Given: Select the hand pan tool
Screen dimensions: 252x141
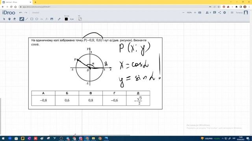Looking at the screenshot, I should click(x=9, y=19).
